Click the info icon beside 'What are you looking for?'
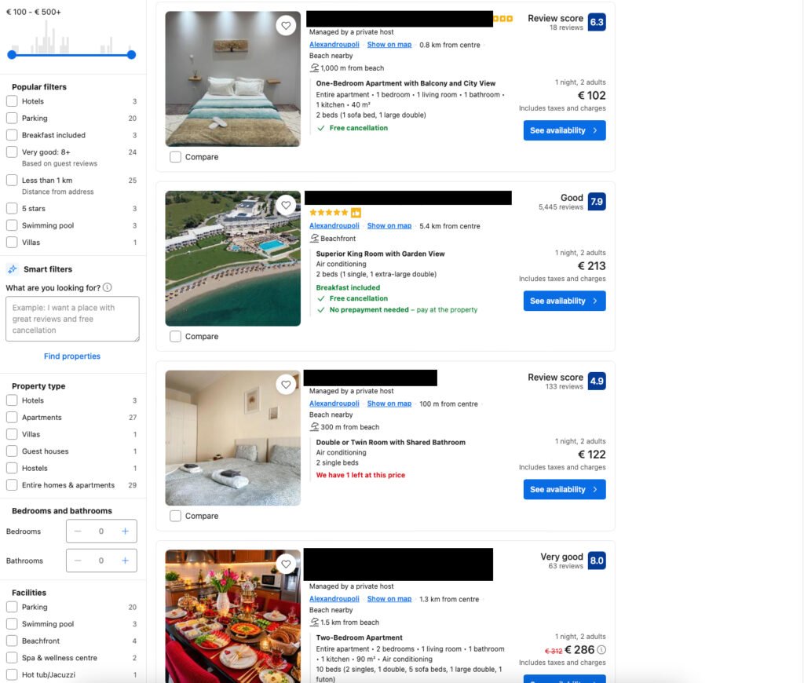The width and height of the screenshot is (804, 683). coord(107,287)
